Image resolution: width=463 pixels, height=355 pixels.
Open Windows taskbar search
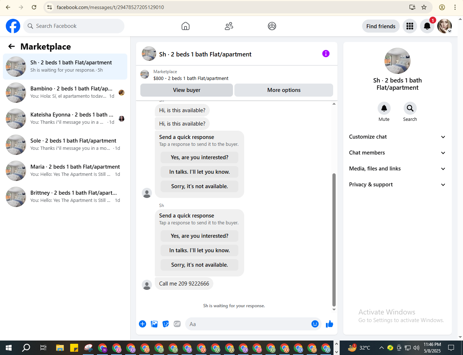(x=26, y=348)
